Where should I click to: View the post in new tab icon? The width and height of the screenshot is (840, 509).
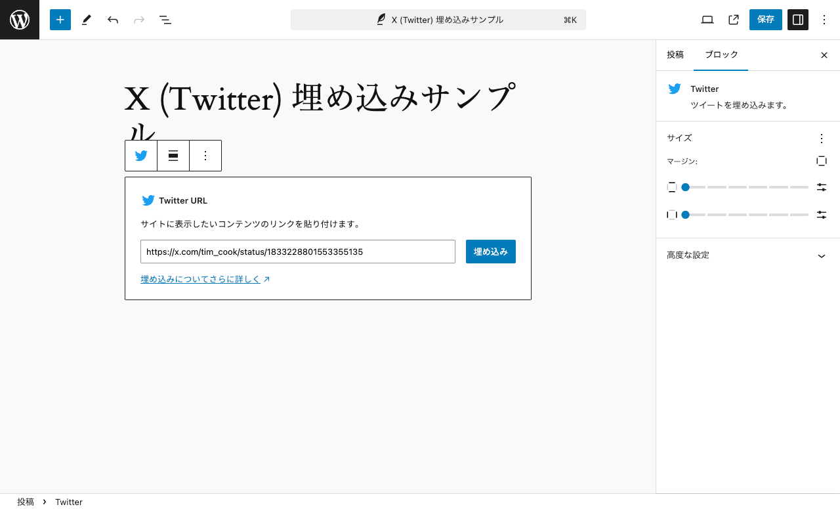click(734, 20)
